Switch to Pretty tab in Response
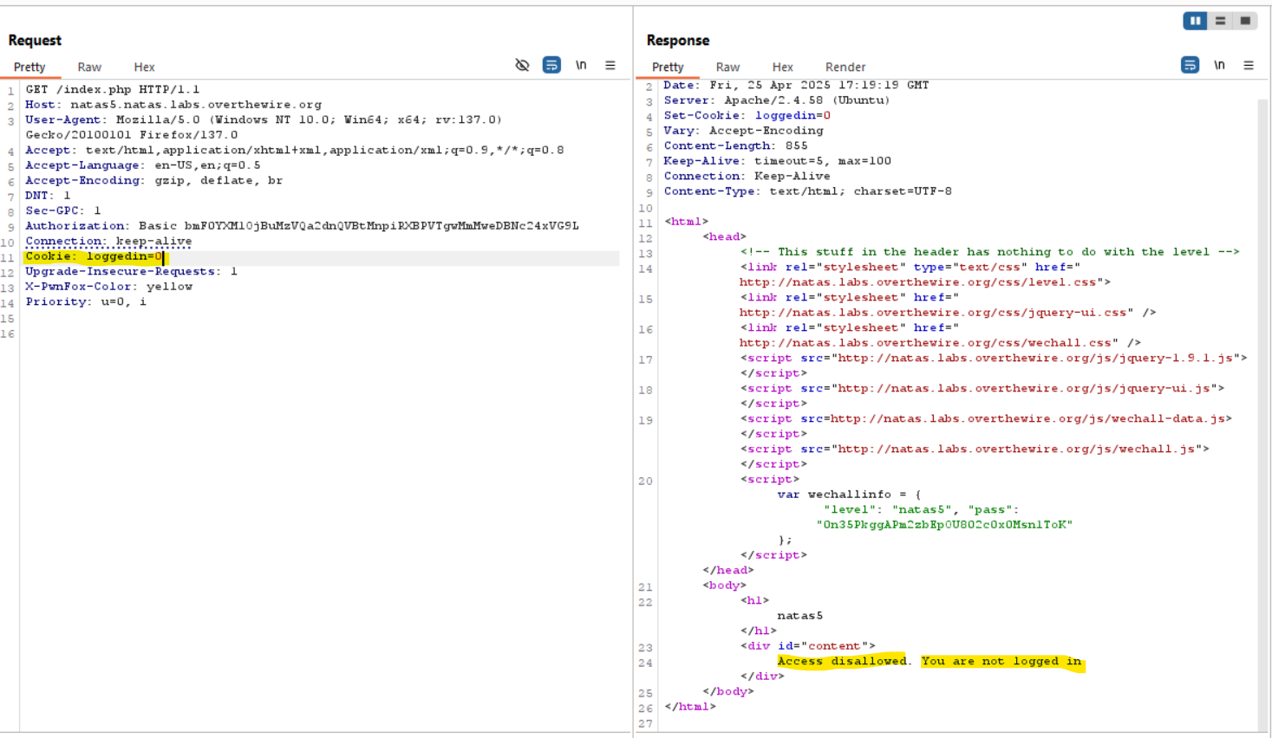1272x738 pixels. (668, 67)
